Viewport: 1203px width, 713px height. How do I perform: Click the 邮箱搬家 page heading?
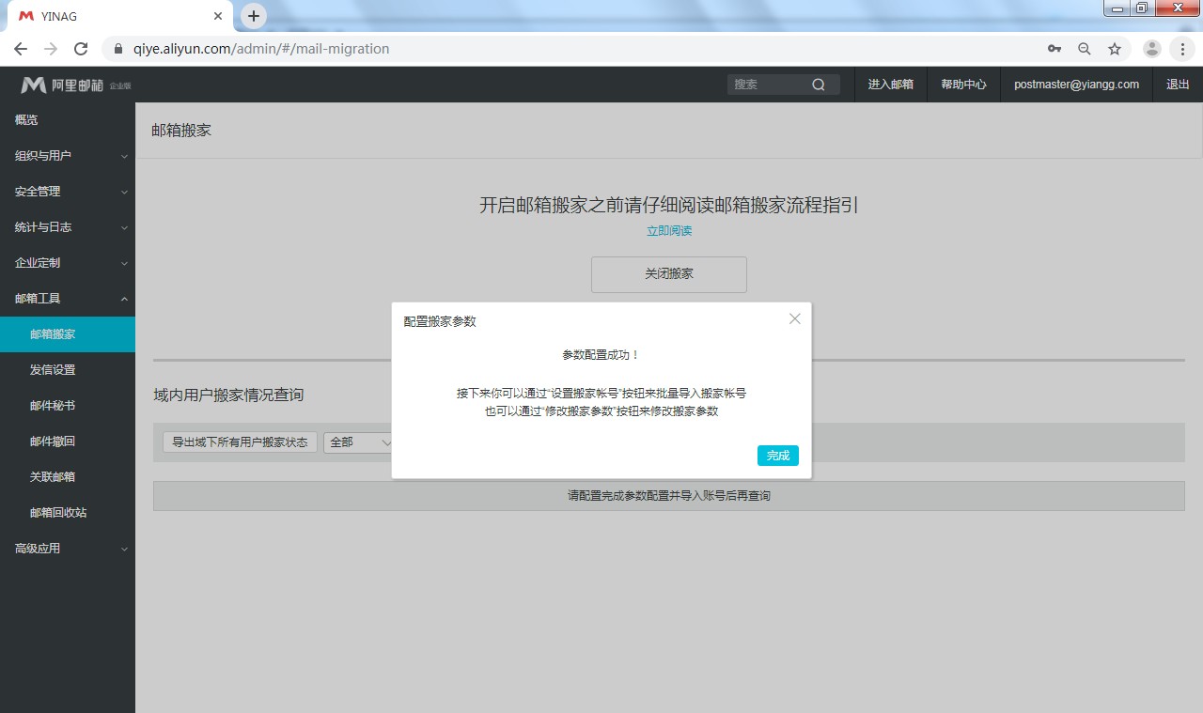(181, 131)
